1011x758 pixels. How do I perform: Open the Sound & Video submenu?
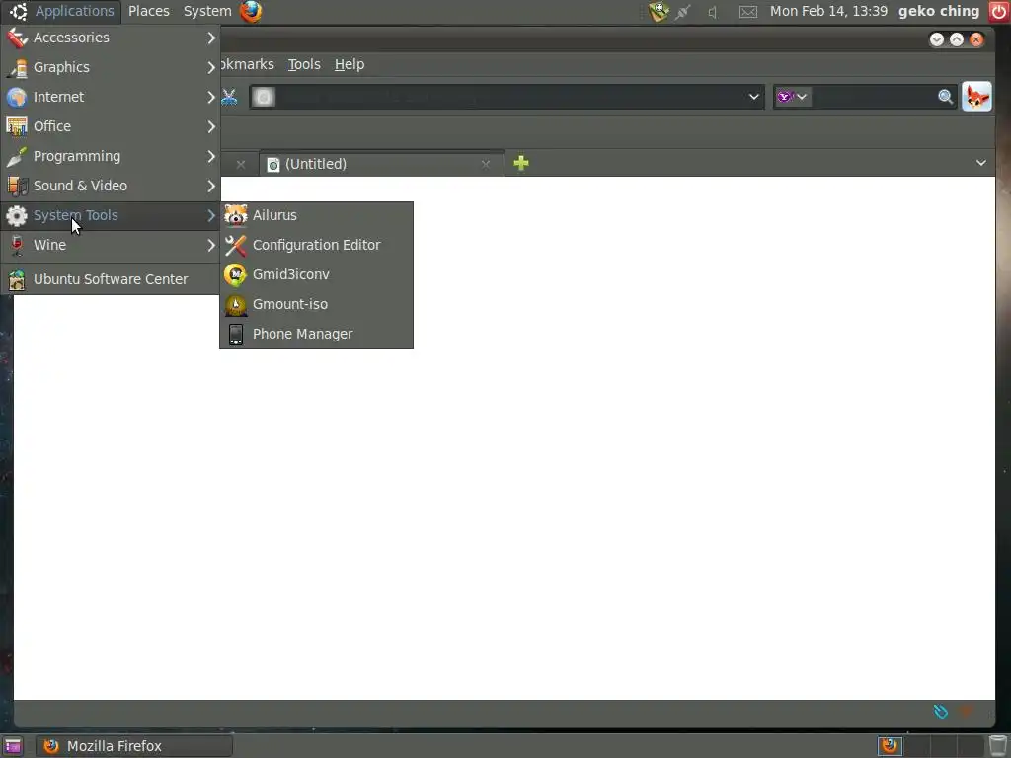pos(111,186)
